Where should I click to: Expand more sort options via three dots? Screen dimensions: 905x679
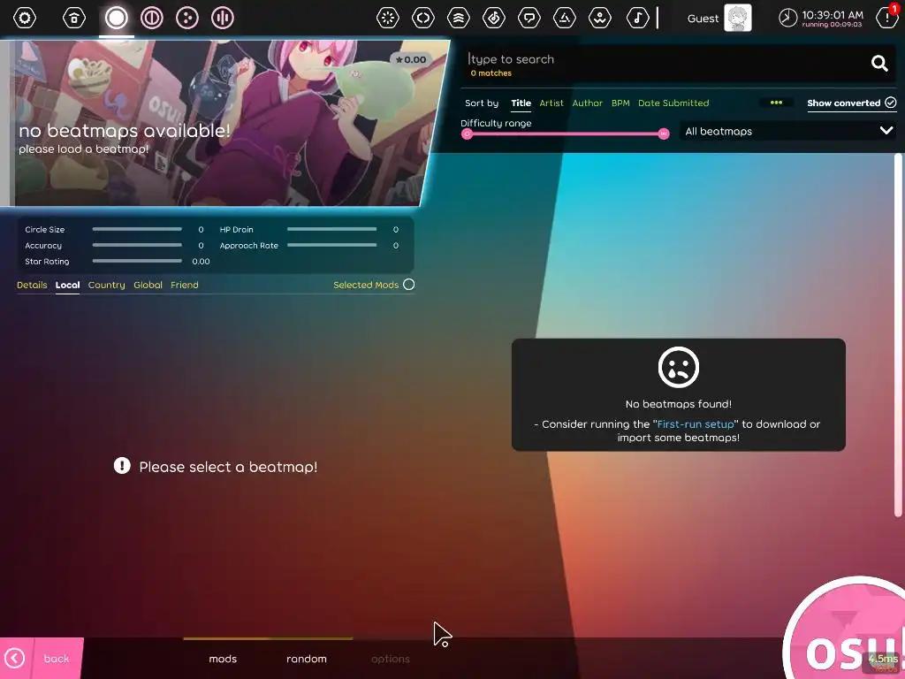(x=776, y=103)
